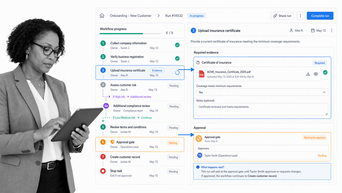Click the Additional review link text
342x193 pixels.
coord(141,97)
